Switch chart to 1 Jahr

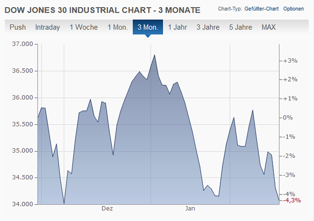click(177, 27)
